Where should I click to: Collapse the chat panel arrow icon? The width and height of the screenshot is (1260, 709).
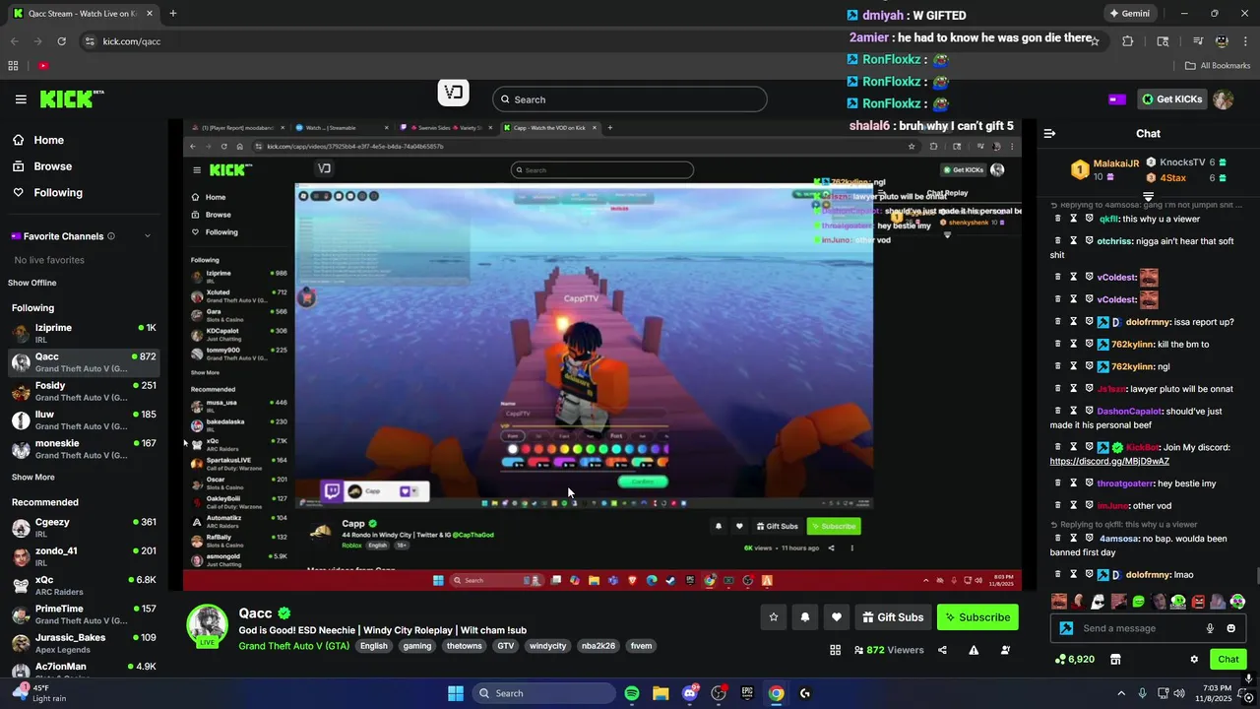click(1049, 134)
